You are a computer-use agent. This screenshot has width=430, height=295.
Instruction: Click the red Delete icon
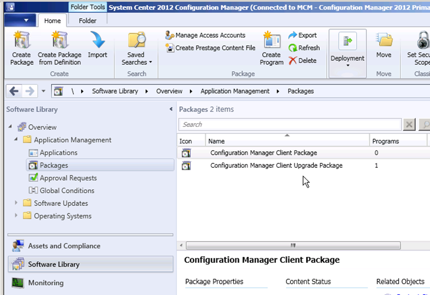(292, 60)
